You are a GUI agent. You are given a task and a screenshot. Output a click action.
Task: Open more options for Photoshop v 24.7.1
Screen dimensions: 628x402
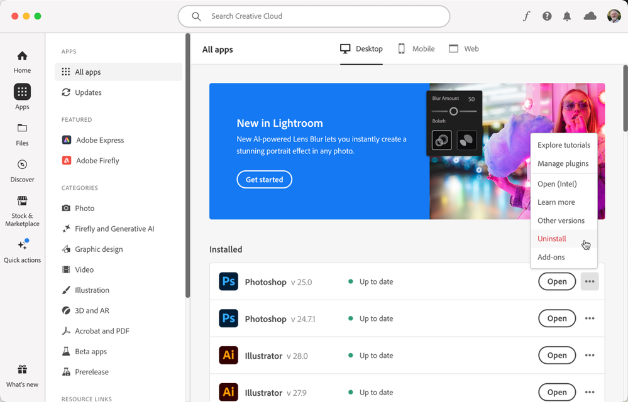point(590,318)
